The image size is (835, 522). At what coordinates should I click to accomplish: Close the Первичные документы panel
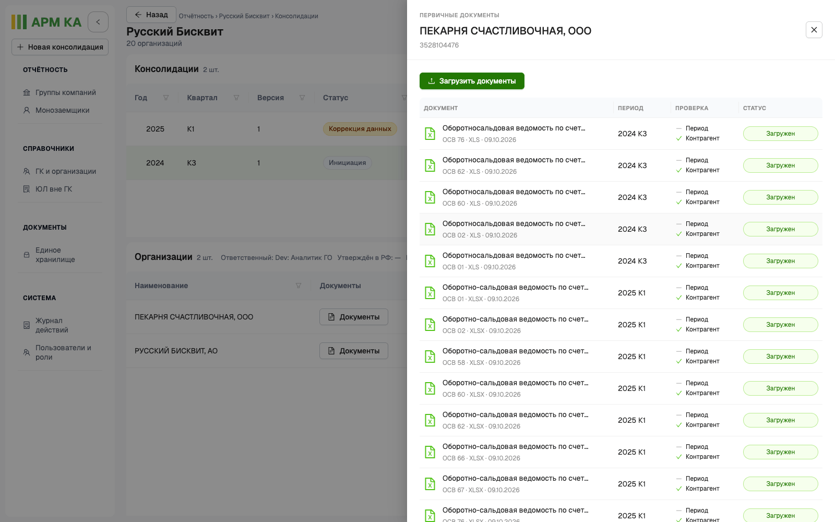pos(814,30)
